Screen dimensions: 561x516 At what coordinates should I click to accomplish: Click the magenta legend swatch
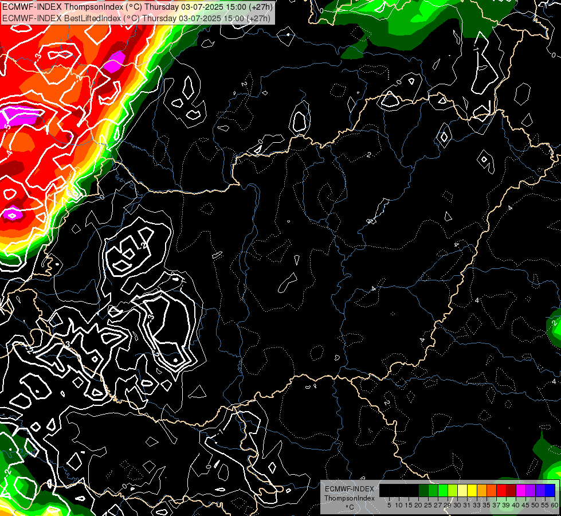(x=521, y=491)
